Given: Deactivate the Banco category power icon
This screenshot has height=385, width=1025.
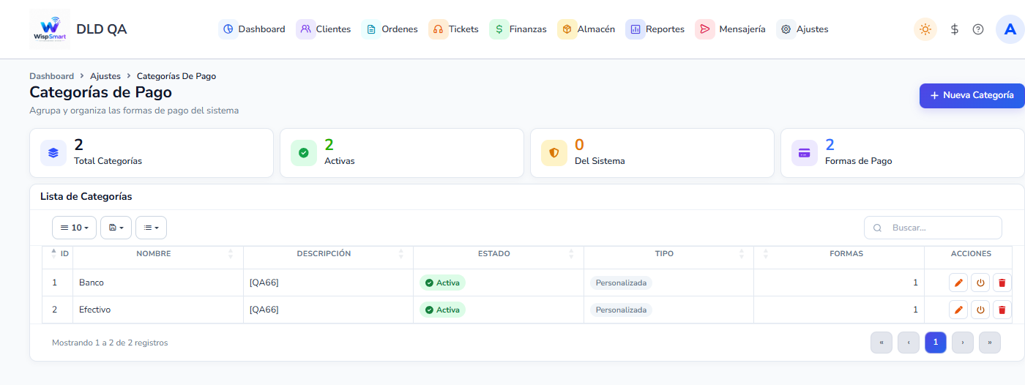Looking at the screenshot, I should (x=980, y=283).
